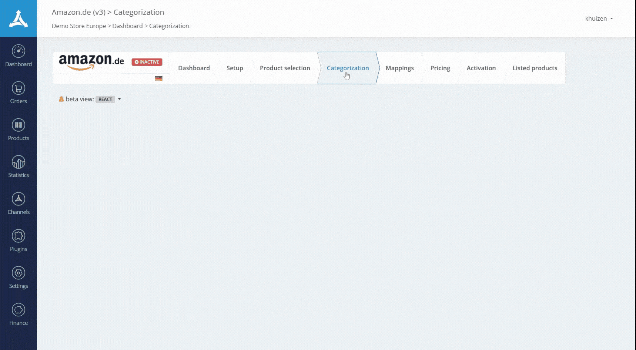Click the ChannelEngine logo in the top-left corner
The height and width of the screenshot is (350, 636).
[x=18, y=18]
